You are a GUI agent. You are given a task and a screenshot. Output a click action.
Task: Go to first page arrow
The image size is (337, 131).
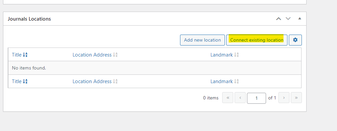tap(228, 98)
